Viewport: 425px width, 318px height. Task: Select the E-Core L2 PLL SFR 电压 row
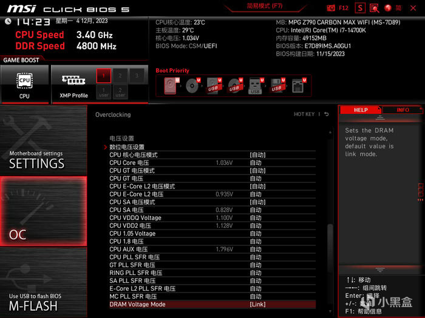coord(212,288)
